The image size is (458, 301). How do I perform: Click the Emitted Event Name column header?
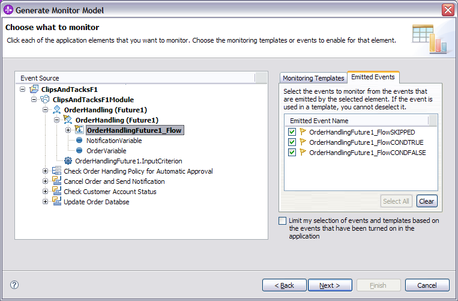click(357, 121)
